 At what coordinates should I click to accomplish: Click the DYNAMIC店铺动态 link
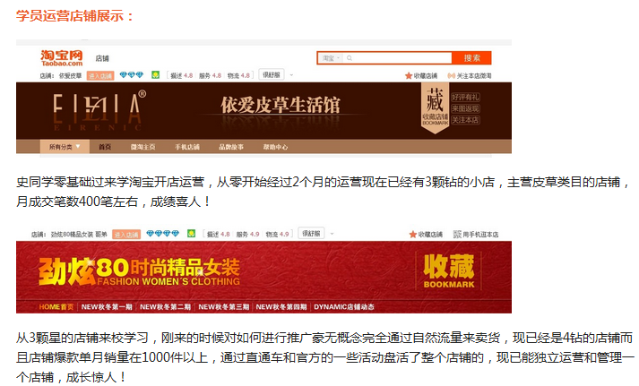pyautogui.click(x=345, y=307)
